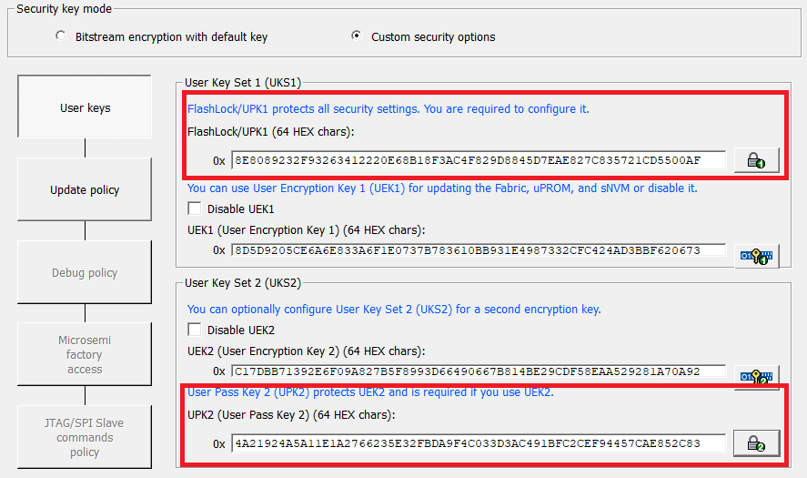Click the UEK2 key generator icon
The image size is (807, 478).
[x=757, y=375]
